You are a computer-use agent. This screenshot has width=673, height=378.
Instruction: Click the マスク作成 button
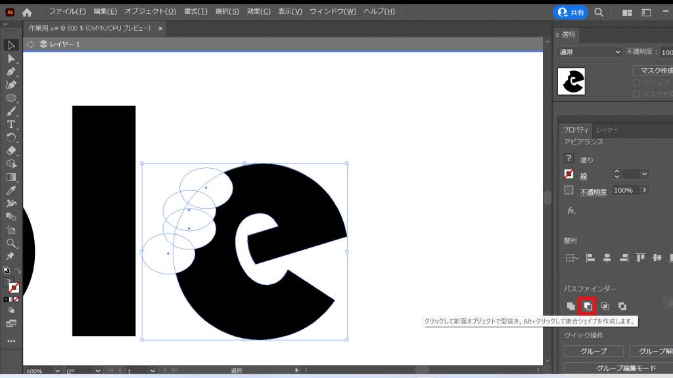point(653,70)
